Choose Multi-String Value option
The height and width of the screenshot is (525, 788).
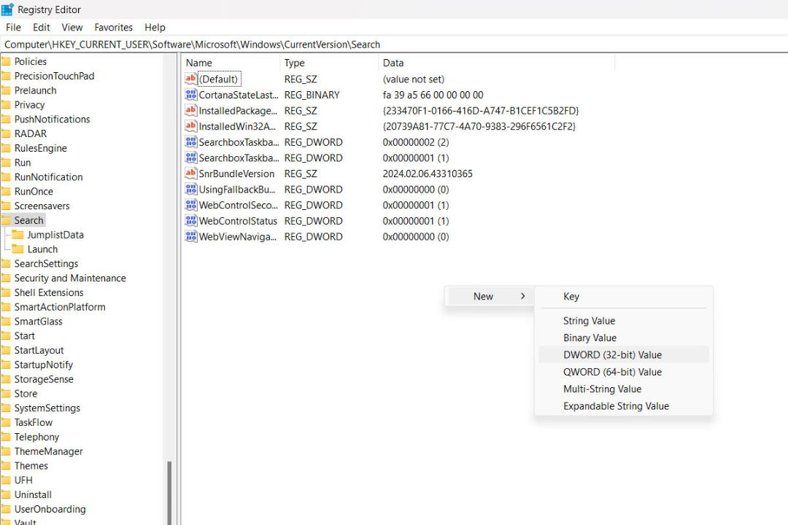(623, 389)
